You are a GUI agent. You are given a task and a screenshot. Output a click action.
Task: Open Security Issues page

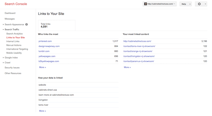(12, 68)
